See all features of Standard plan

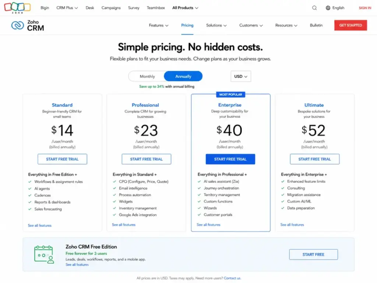click(x=40, y=226)
